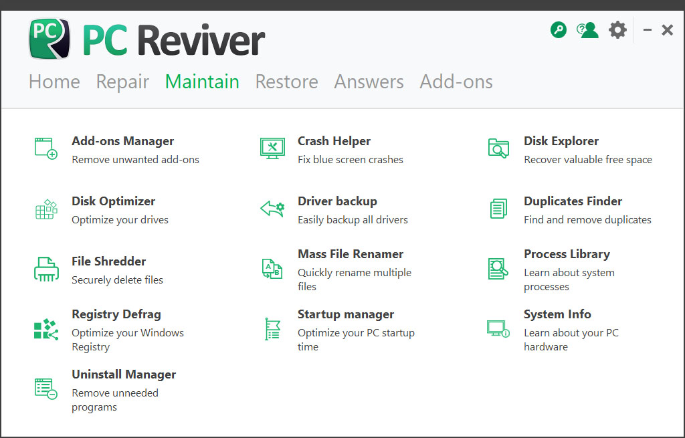685x438 pixels.
Task: Click the Duplicates Finder icon
Action: 498,208
